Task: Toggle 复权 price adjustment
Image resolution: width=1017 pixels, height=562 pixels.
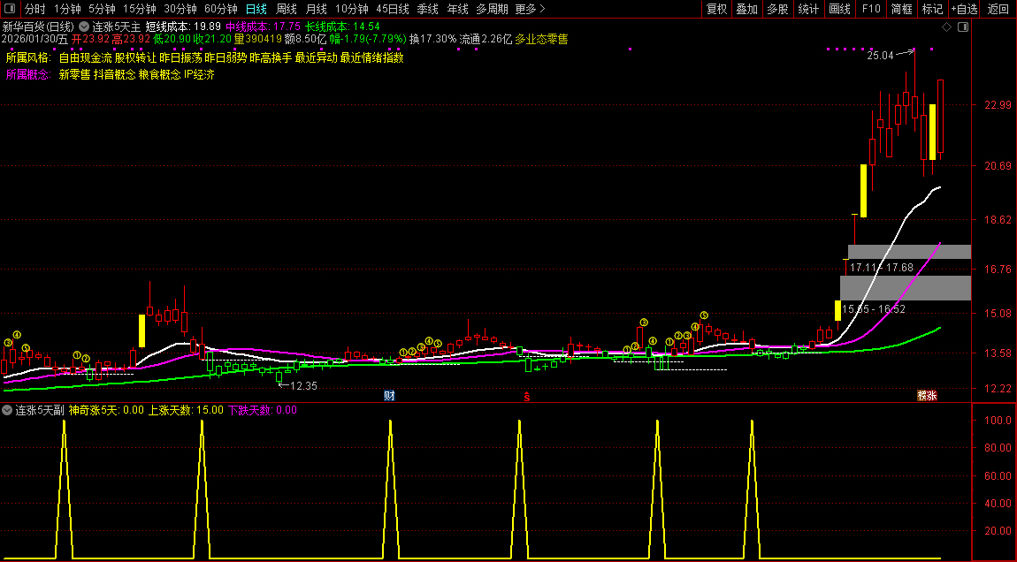Action: coord(716,9)
